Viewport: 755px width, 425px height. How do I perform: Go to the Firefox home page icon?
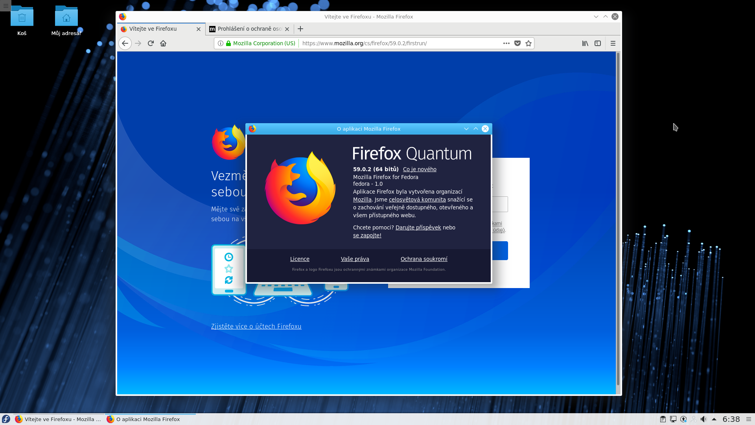[x=163, y=43]
